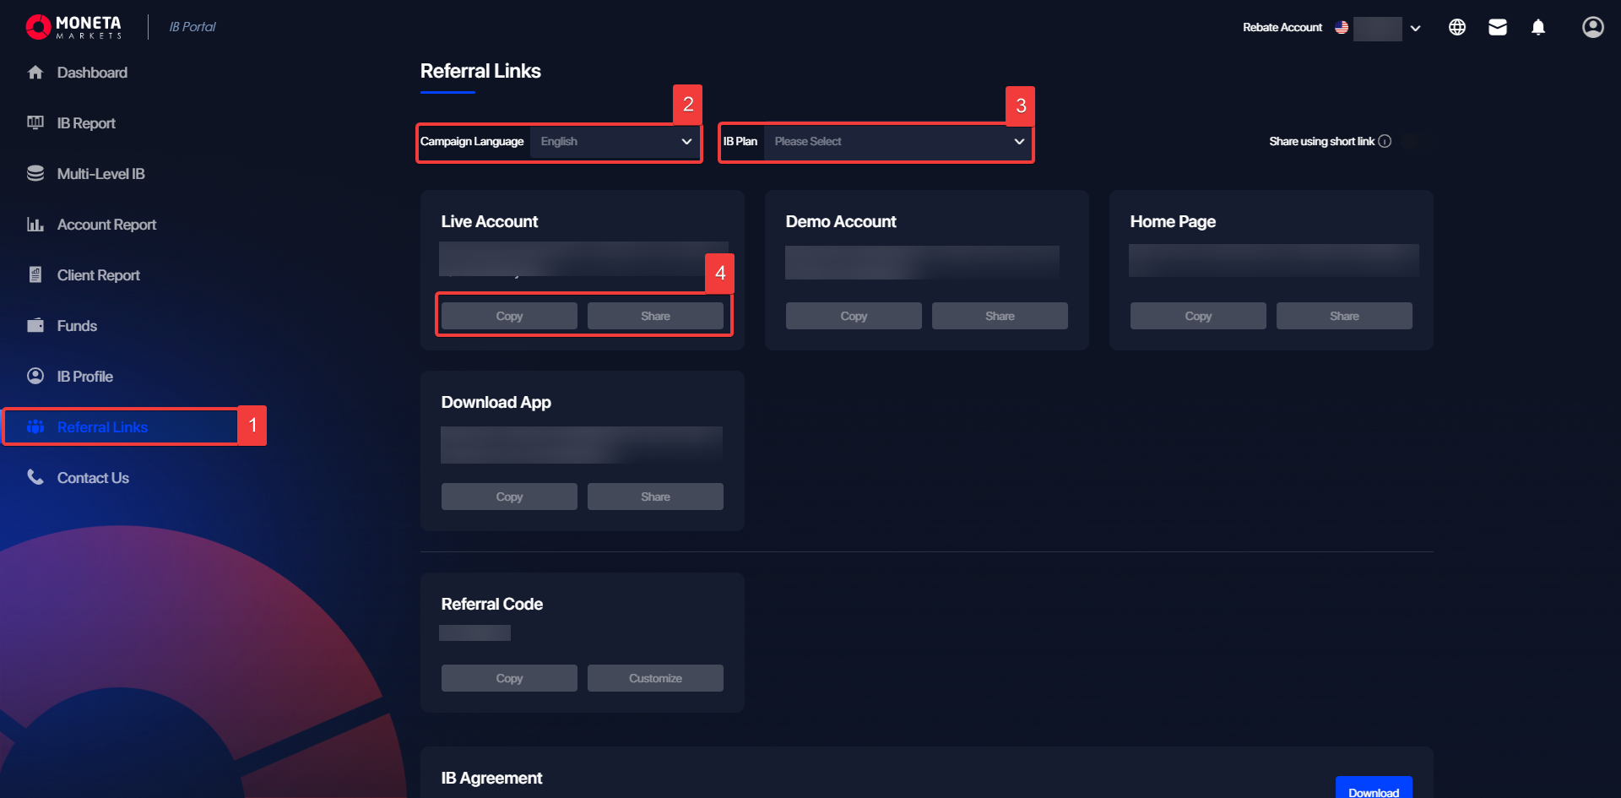Share the Live Account referral link

tap(655, 316)
